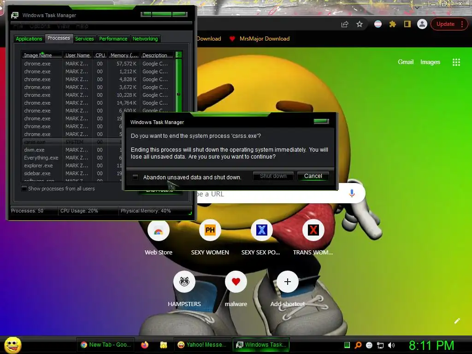
Task: Open the Chrome extensions puzzle icon
Action: pyautogui.click(x=393, y=24)
